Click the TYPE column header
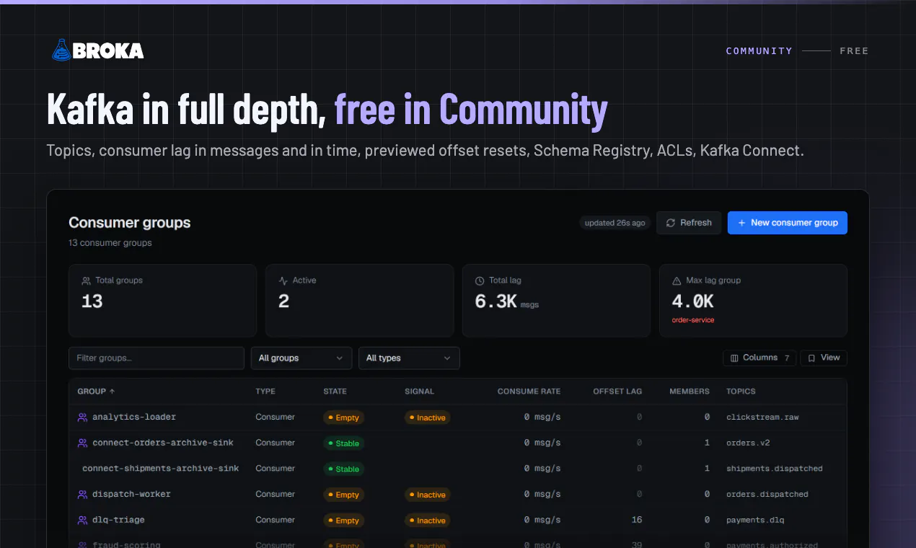 [x=265, y=392]
